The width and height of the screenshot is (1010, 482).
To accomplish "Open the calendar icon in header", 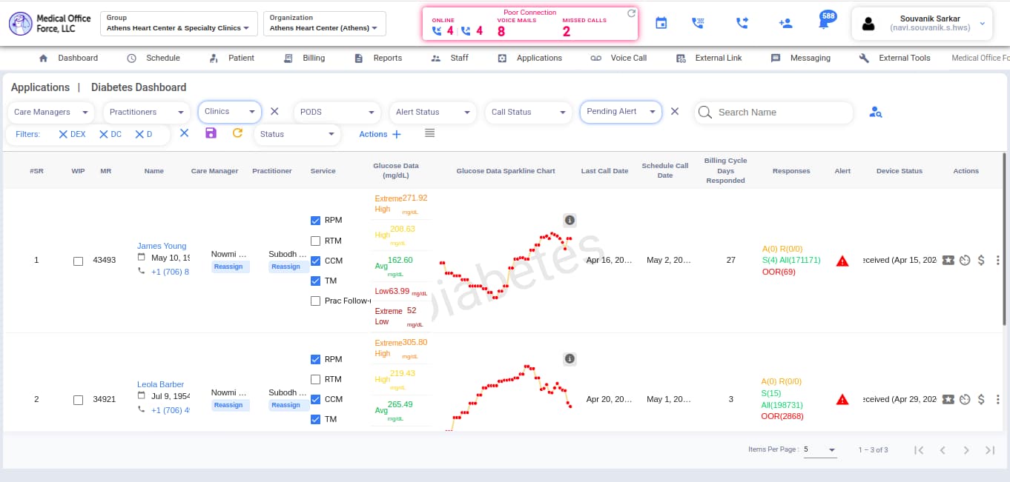I will (x=661, y=24).
